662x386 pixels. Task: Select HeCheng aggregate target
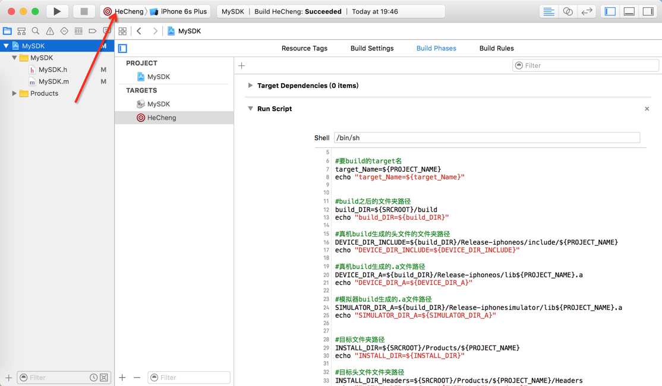[x=174, y=118]
